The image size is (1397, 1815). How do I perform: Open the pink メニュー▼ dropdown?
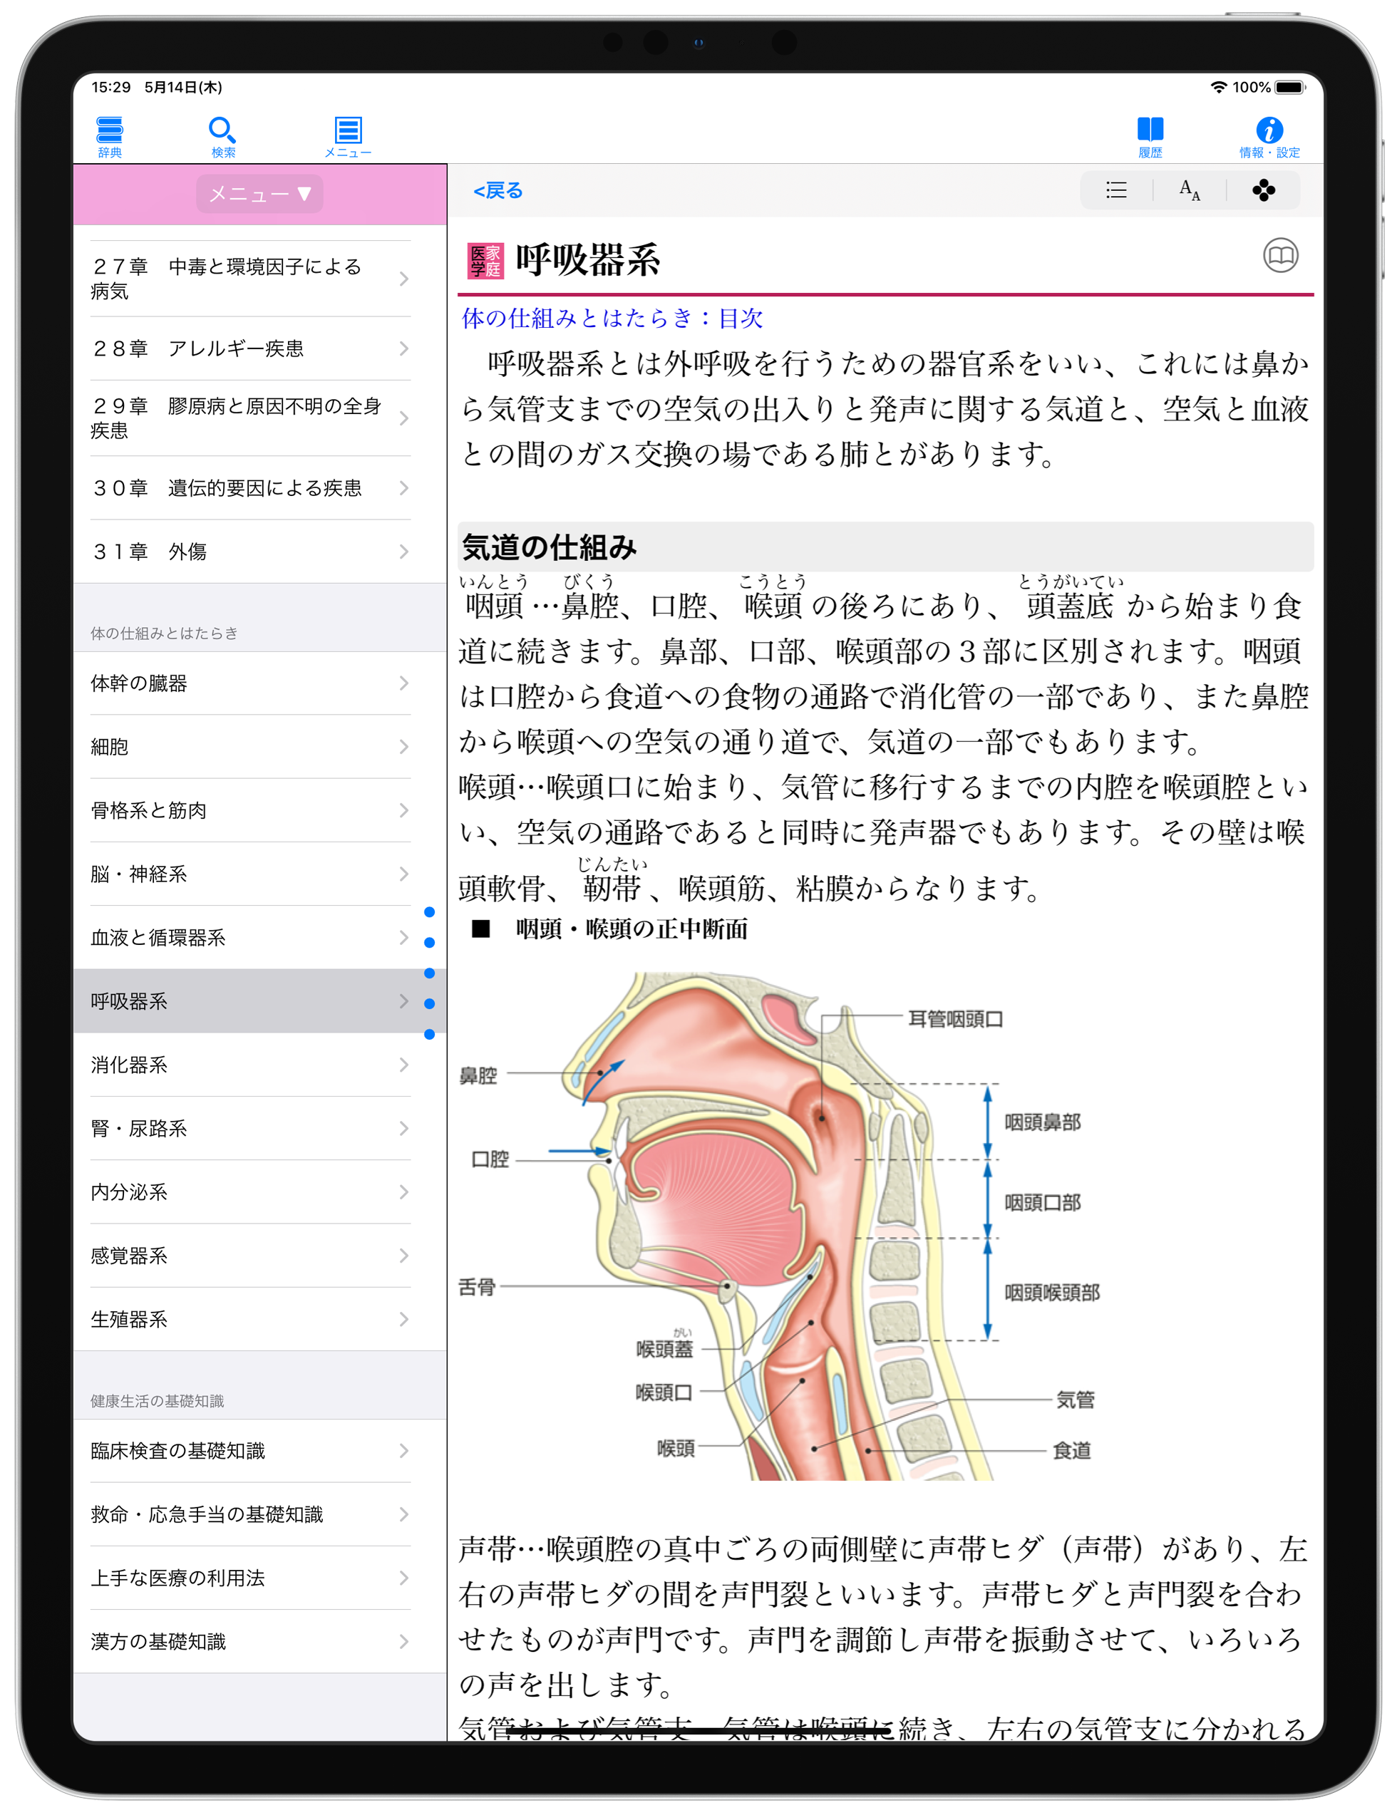pyautogui.click(x=259, y=194)
